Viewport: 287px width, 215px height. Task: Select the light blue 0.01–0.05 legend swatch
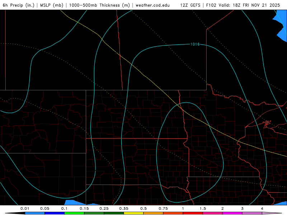click(x=35, y=213)
